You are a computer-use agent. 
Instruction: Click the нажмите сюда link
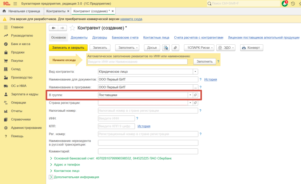click(131, 19)
